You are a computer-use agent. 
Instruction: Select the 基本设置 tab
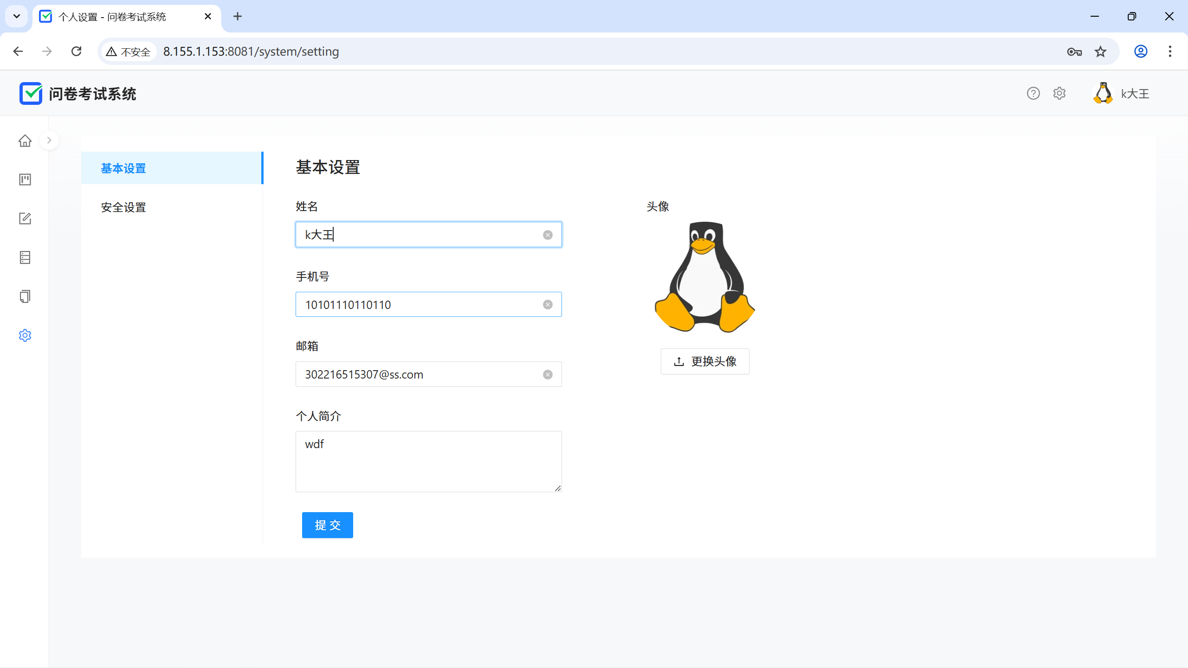[123, 168]
